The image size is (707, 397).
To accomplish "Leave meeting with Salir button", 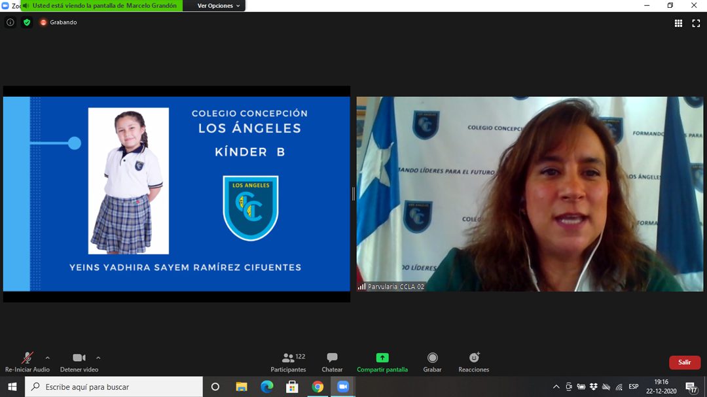I will 684,362.
